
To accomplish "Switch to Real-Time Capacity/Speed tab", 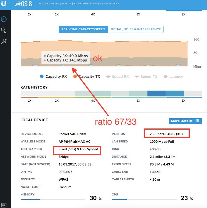I will pos(83,29).
